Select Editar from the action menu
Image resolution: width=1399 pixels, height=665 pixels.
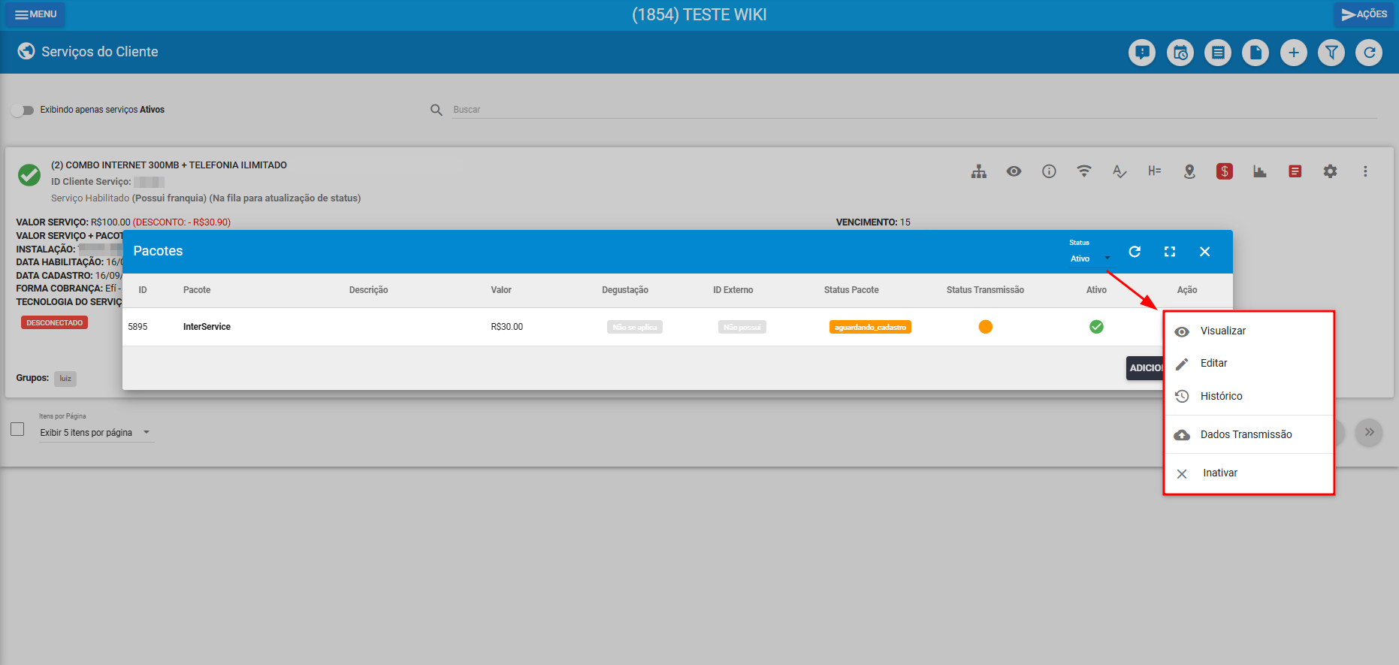pyautogui.click(x=1249, y=364)
